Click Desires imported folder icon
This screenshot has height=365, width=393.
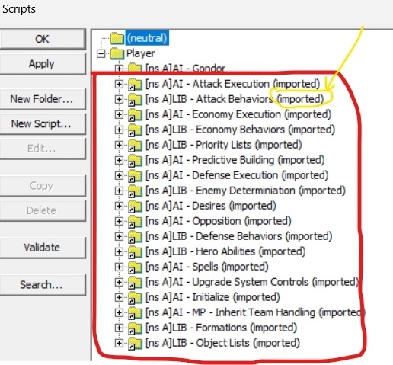(135, 206)
